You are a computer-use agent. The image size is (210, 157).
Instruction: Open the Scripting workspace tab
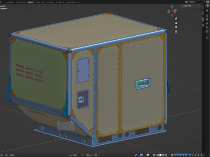50,2
